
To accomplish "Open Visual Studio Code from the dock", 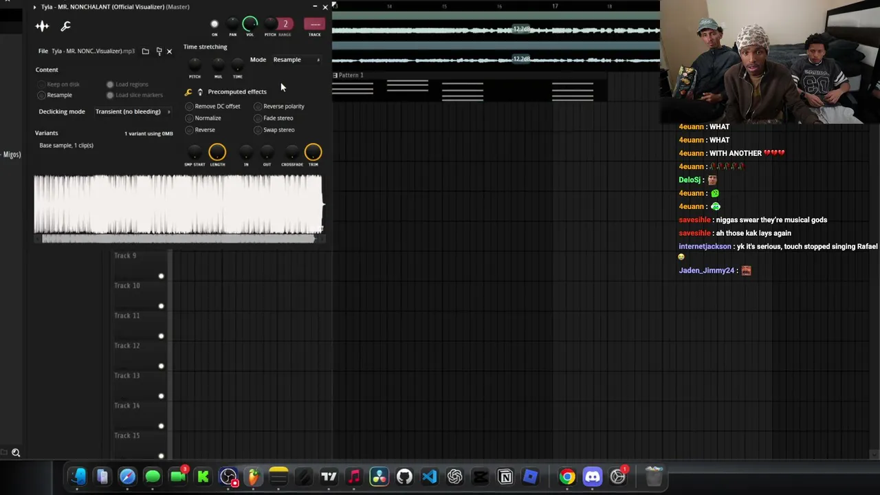I will 430,476.
